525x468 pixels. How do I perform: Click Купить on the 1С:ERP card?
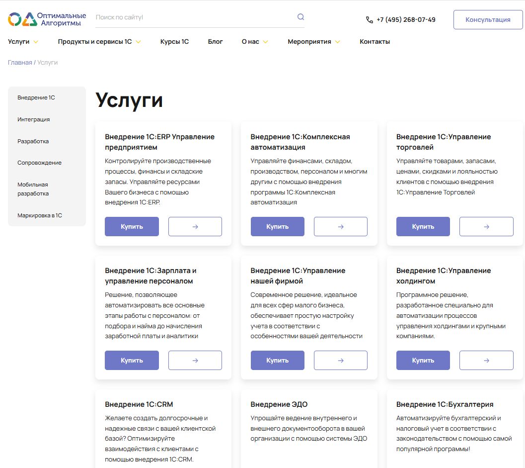tap(132, 226)
